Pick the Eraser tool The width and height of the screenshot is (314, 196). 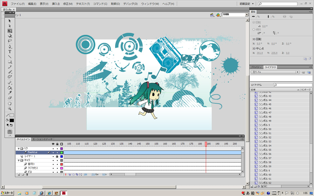tap(10, 98)
